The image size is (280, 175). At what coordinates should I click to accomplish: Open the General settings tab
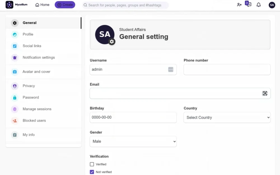coord(43,23)
